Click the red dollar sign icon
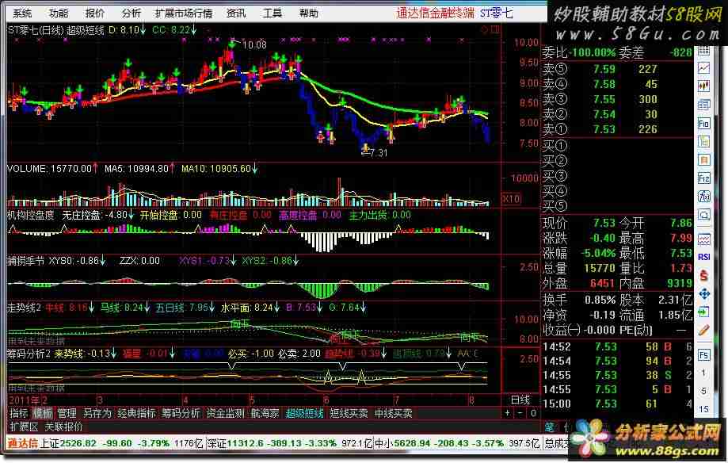The image size is (728, 463). [704, 275]
